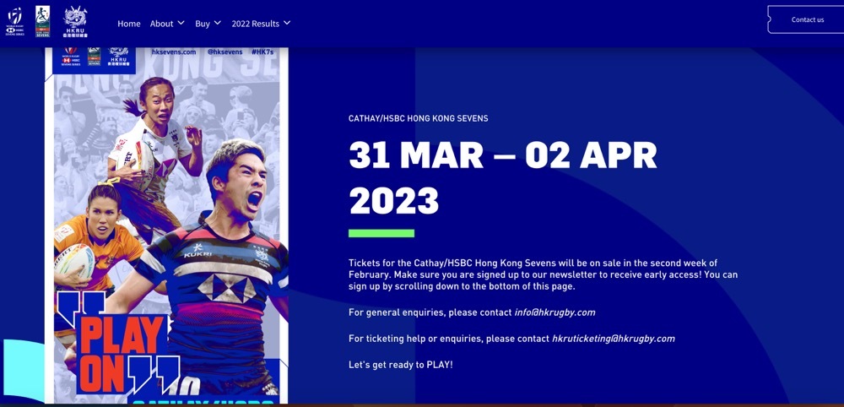Click the hksevens.com text on poster
Image resolution: width=844 pixels, height=407 pixels.
174,52
